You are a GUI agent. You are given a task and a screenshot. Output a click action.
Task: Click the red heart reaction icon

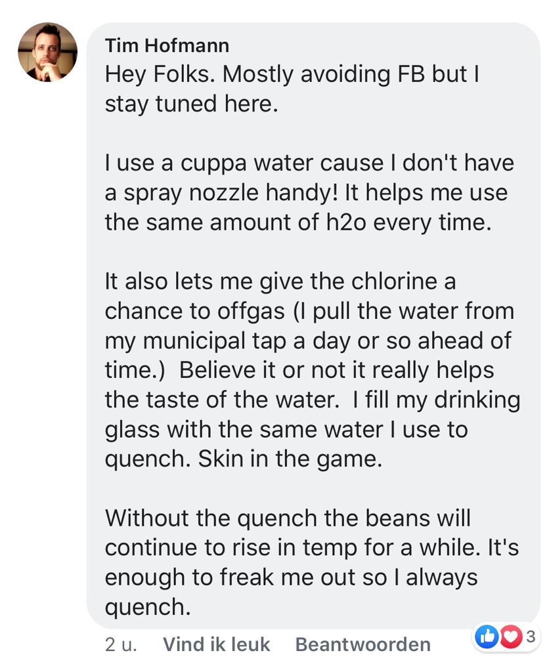tap(510, 636)
